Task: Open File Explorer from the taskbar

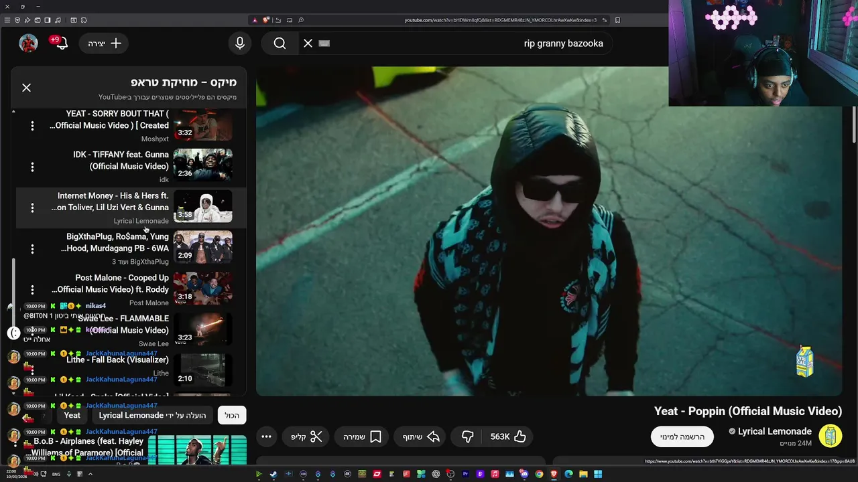Action: click(583, 475)
